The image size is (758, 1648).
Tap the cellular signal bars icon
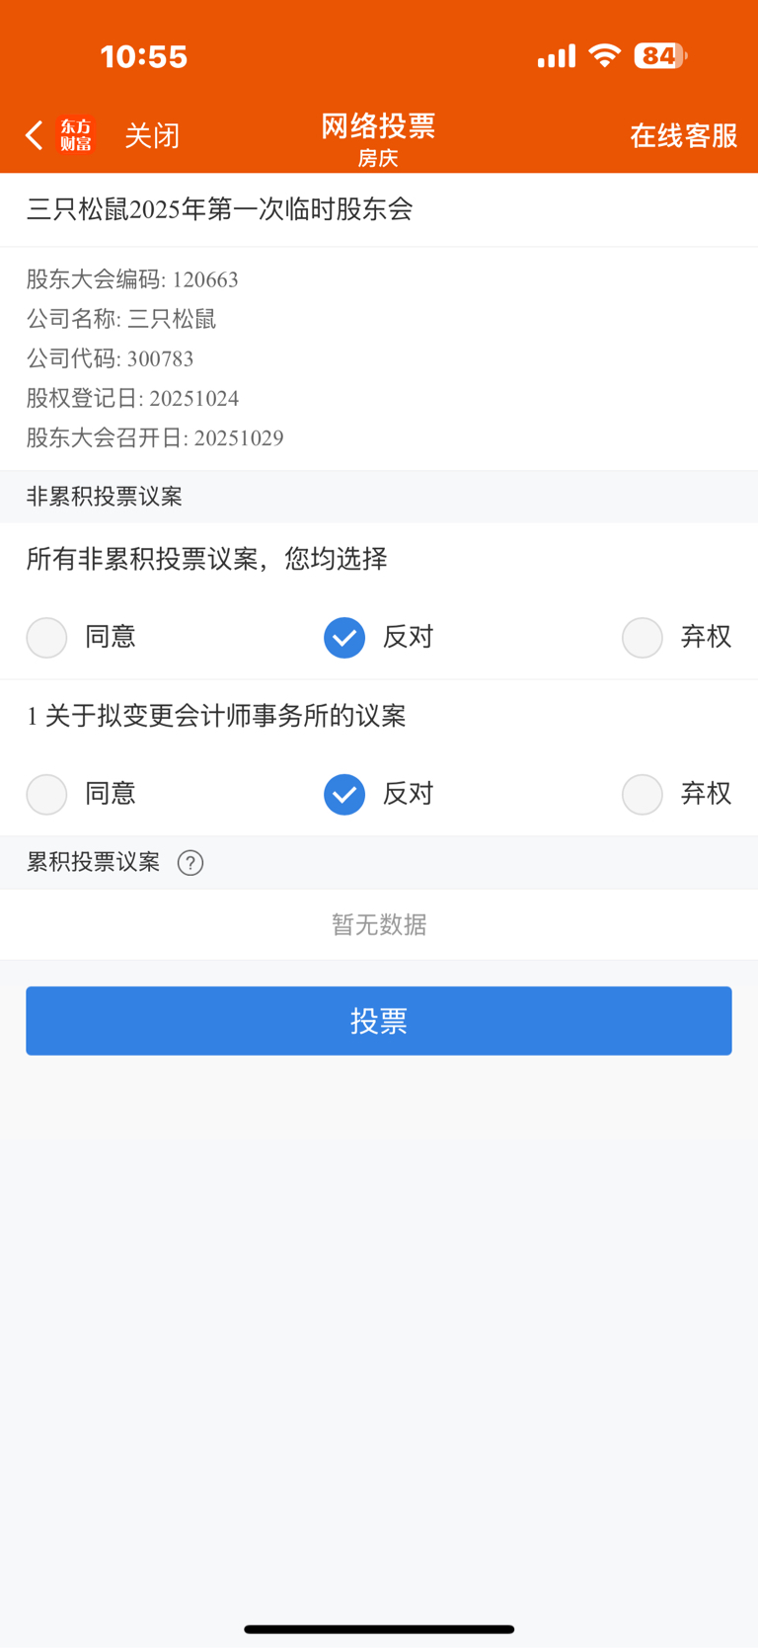557,56
